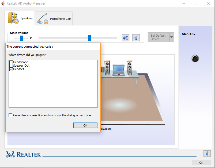This screenshot has width=215, height=168.
Task: Click the analog audio jack connector
Action: [195, 58]
